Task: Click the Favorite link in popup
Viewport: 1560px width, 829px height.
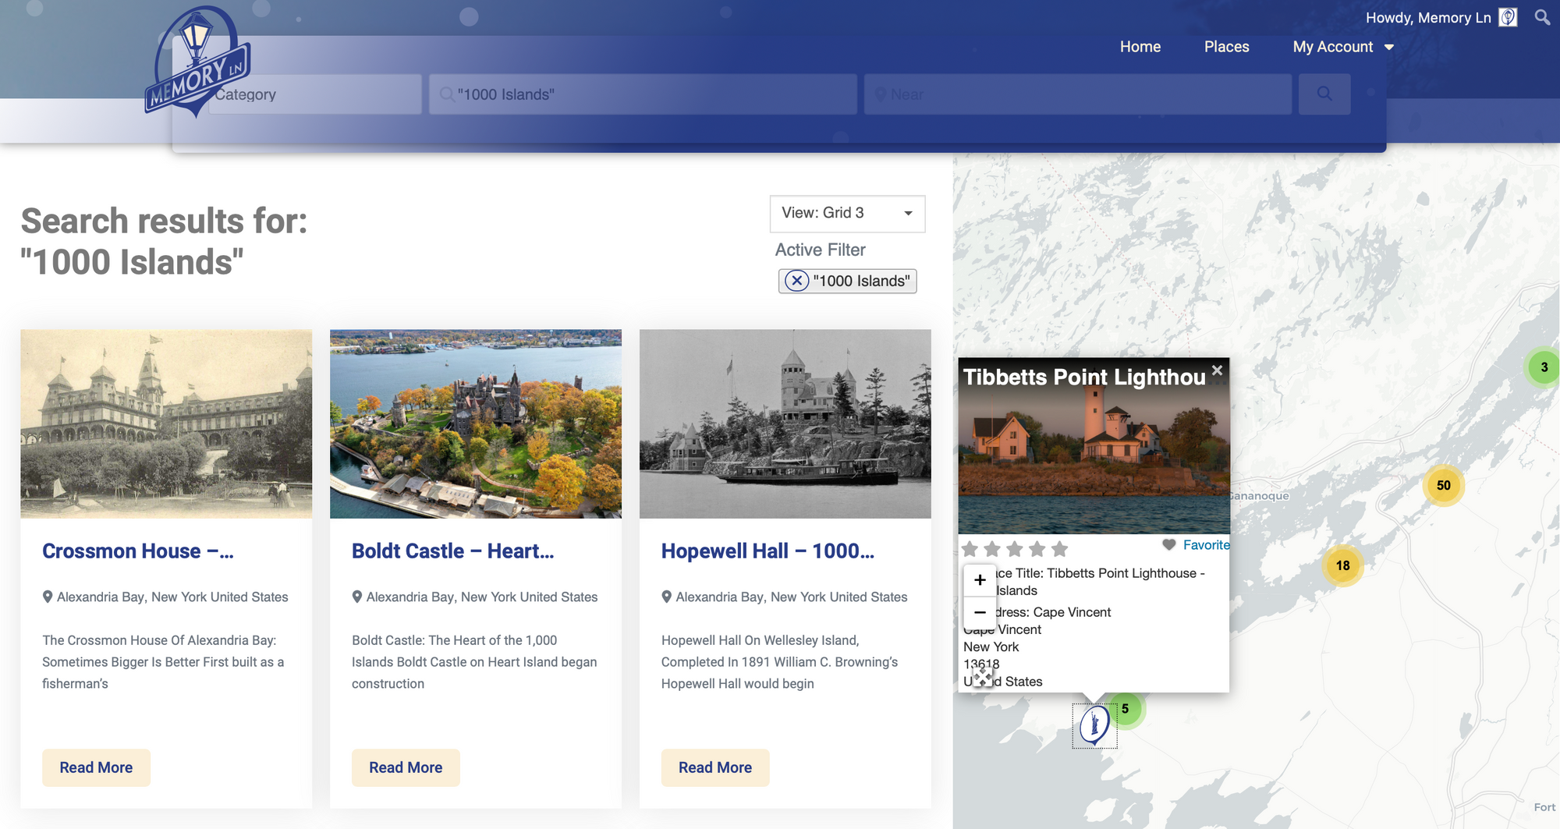Action: (1206, 545)
